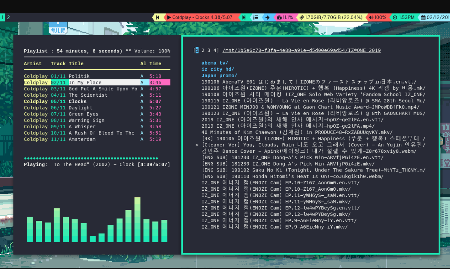This screenshot has height=269, width=450.
Task: Select ENOZI Cam EP.9 en.vtt file
Action: 279,220
